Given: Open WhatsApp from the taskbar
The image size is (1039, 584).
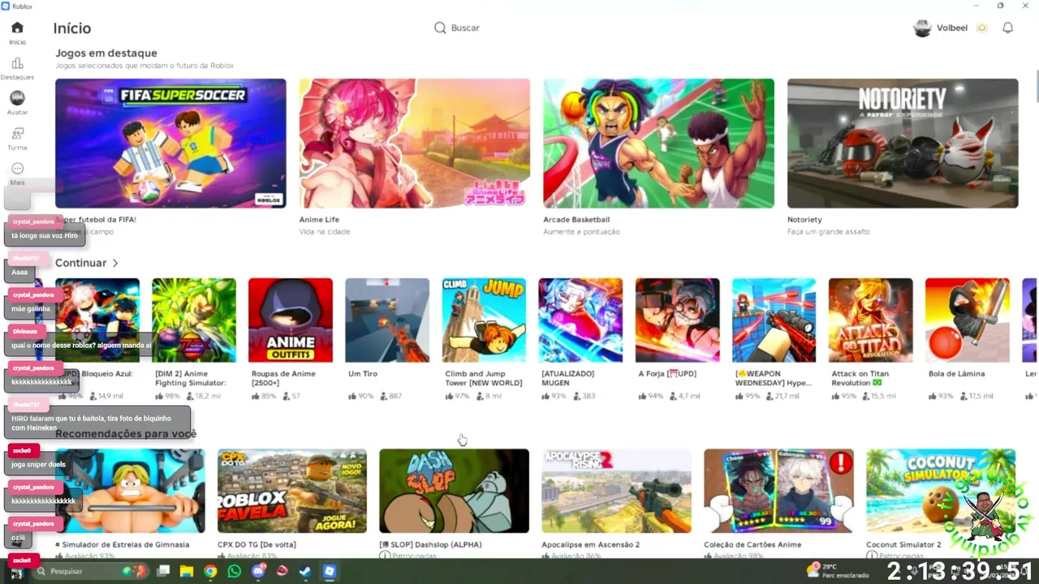Looking at the screenshot, I should [235, 571].
